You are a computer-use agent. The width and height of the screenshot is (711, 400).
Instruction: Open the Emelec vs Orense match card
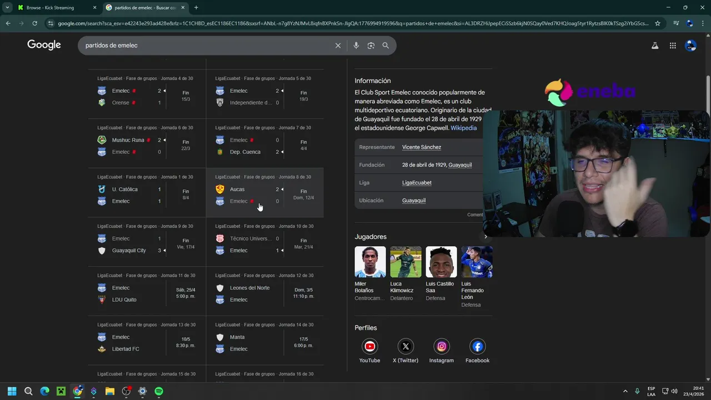click(147, 94)
